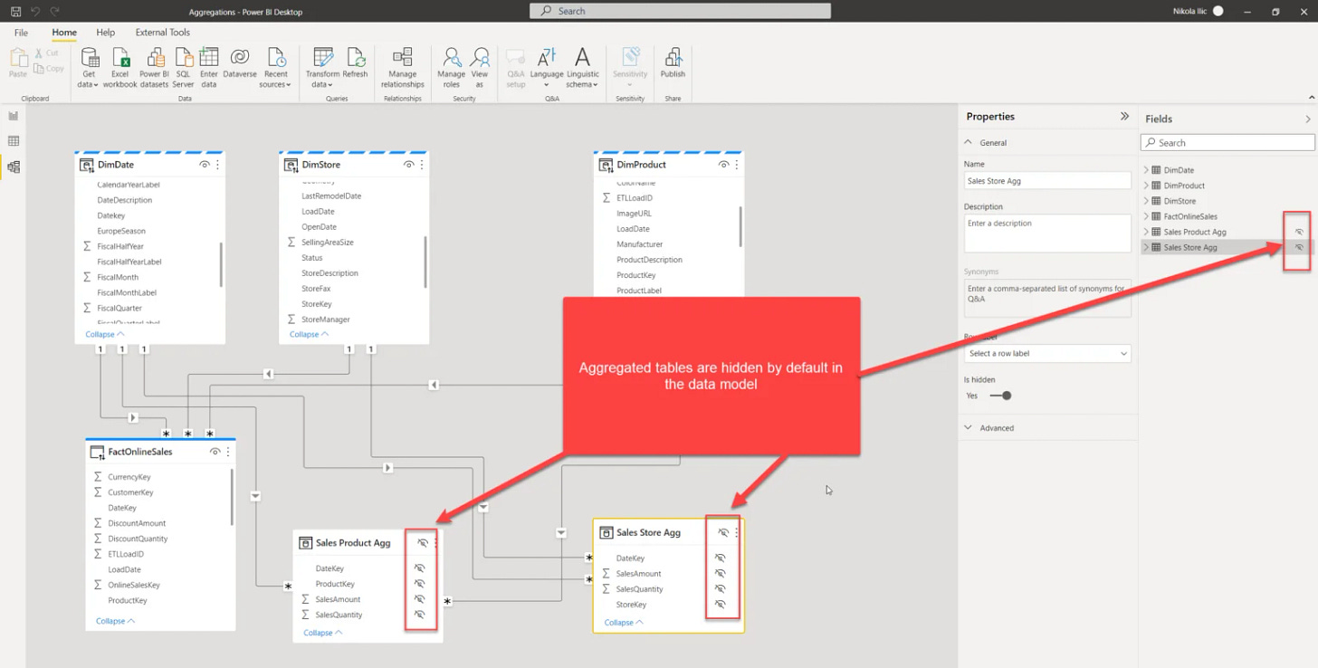Open Power BI datasets source

tap(154, 68)
